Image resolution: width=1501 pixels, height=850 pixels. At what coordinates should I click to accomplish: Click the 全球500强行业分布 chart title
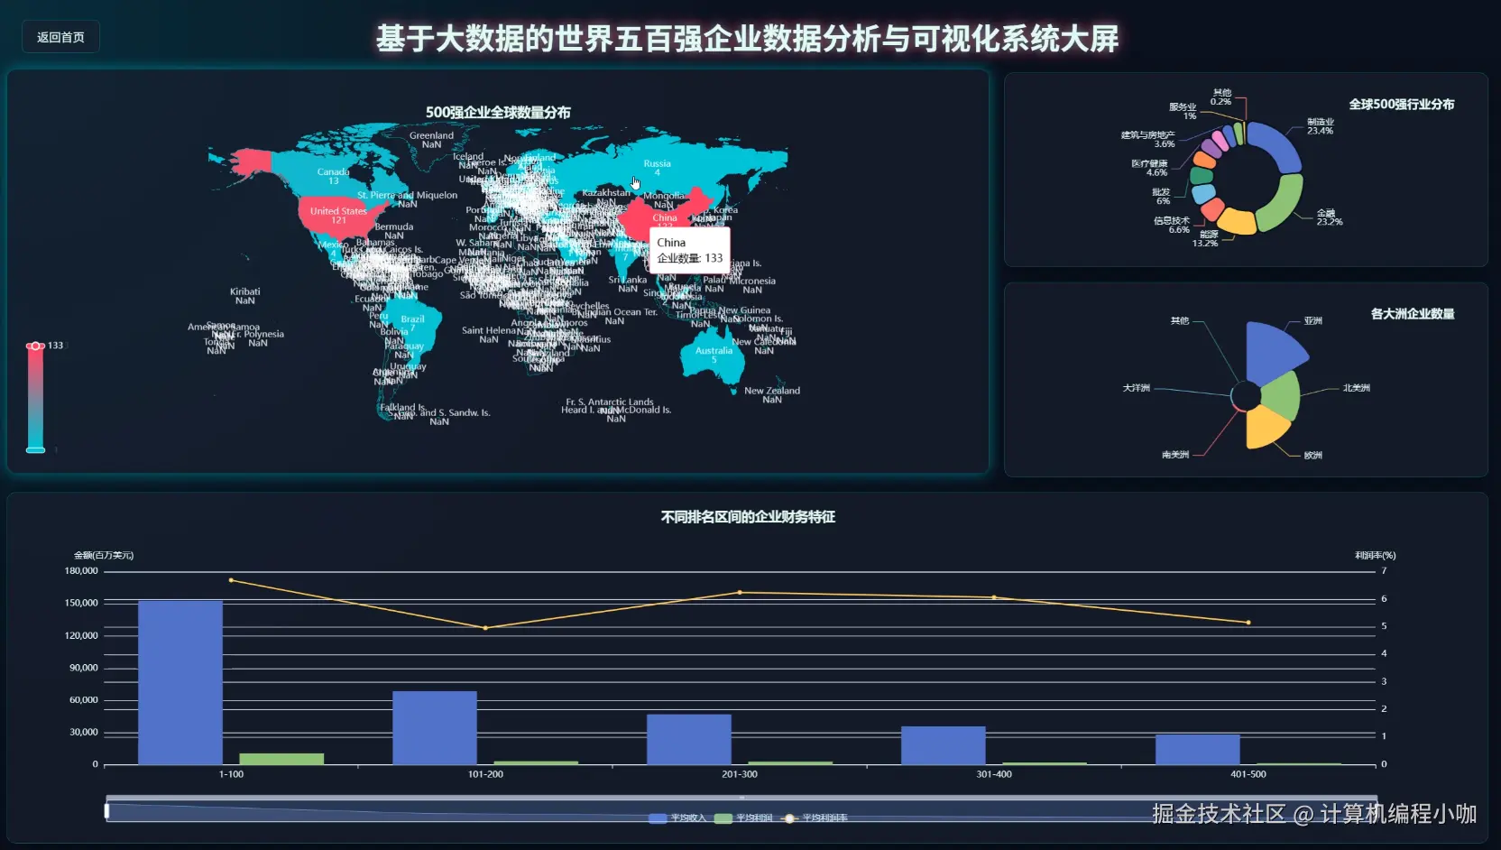coord(1402,104)
